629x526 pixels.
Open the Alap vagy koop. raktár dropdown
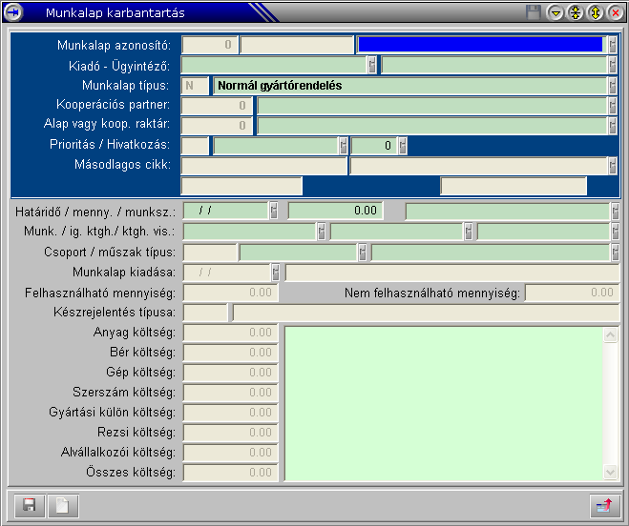point(612,126)
